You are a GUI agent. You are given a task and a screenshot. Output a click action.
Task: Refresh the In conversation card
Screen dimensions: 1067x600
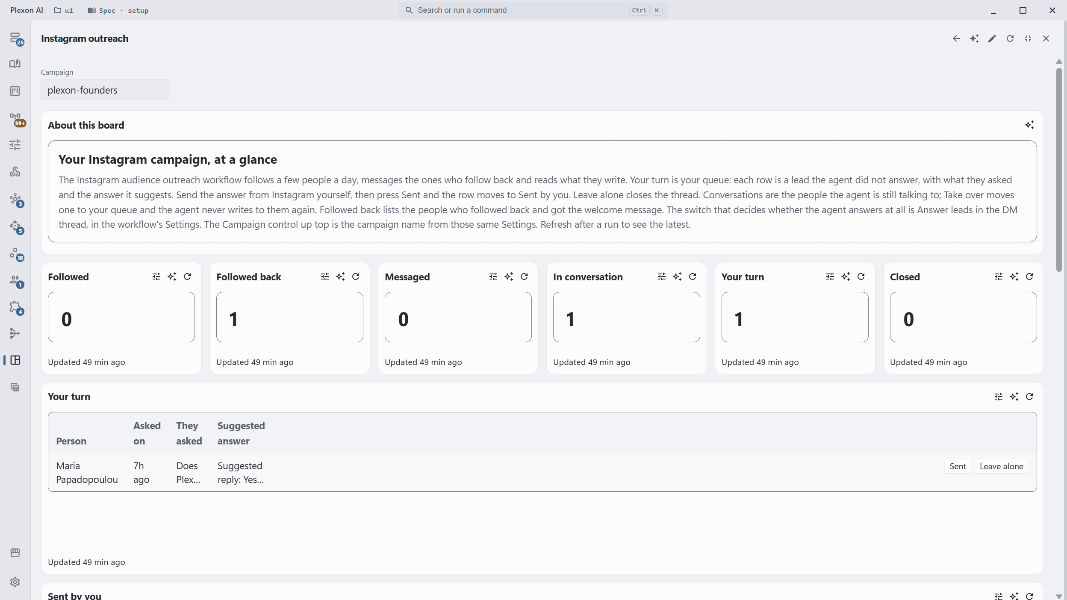[693, 277]
